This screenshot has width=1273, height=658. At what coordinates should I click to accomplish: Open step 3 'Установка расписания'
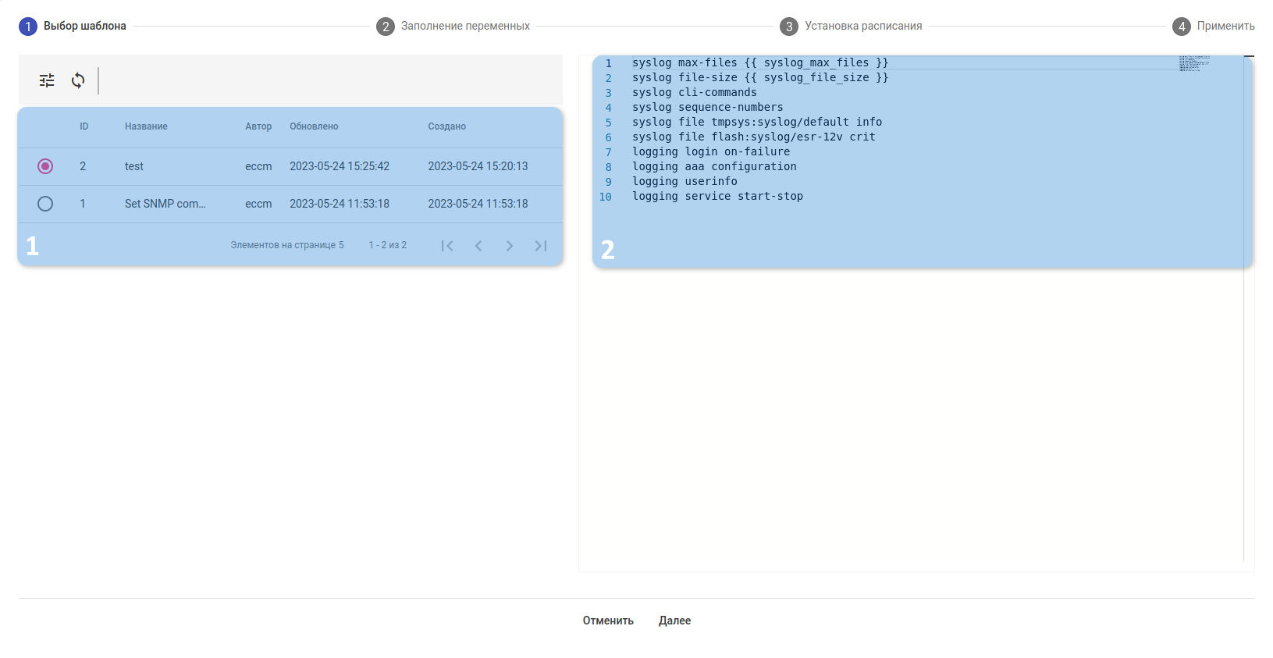tap(851, 26)
